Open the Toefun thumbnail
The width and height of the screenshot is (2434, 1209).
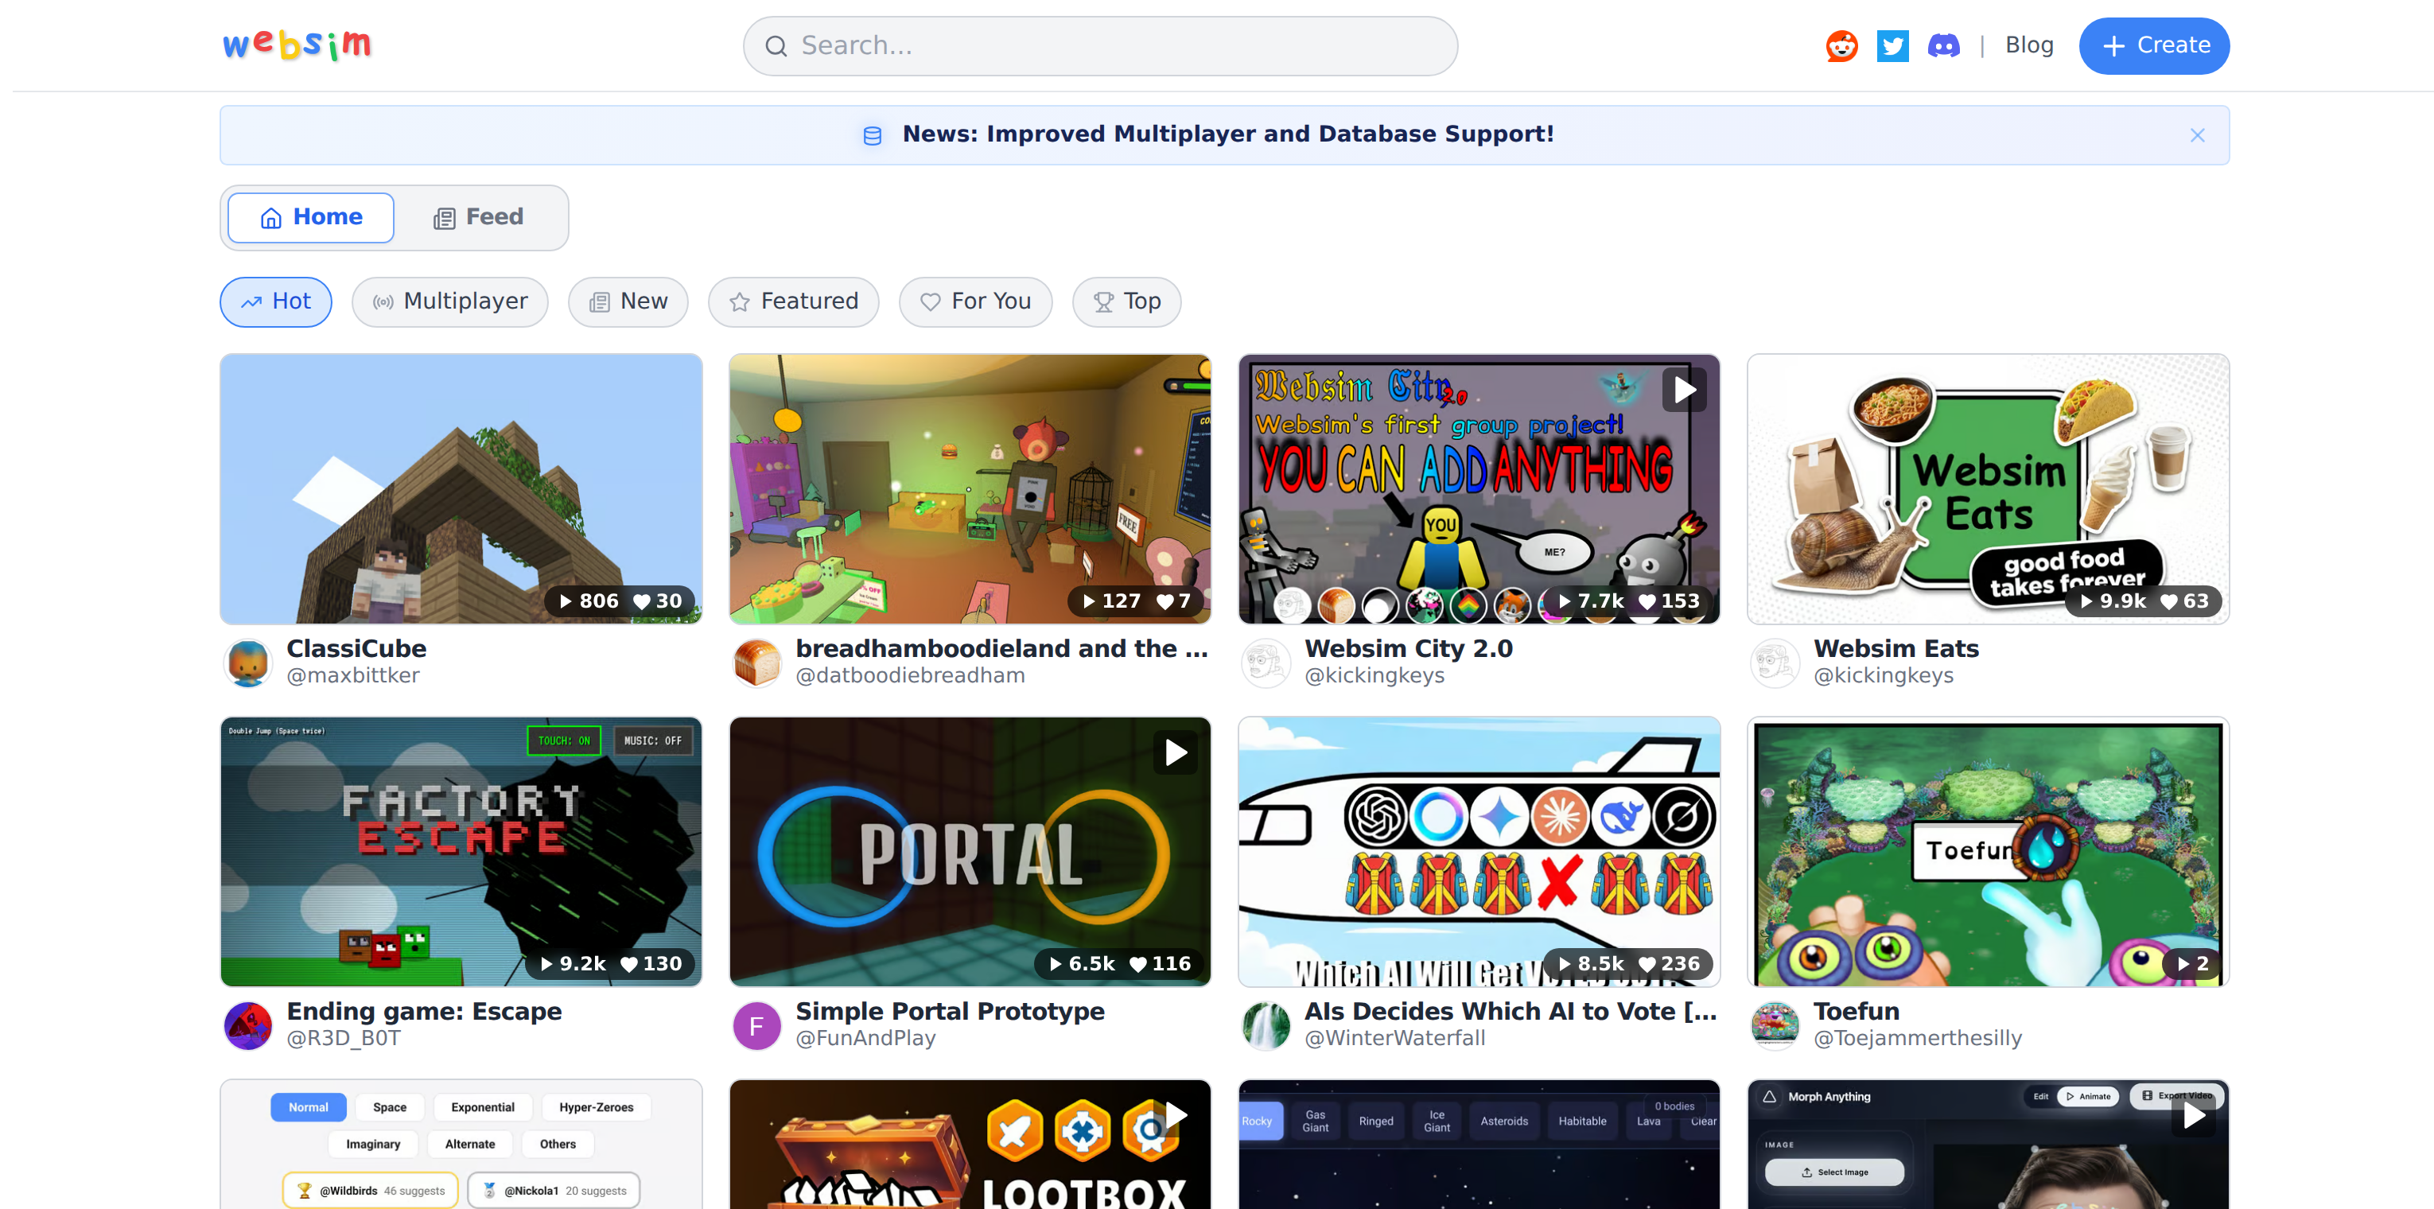point(1988,851)
